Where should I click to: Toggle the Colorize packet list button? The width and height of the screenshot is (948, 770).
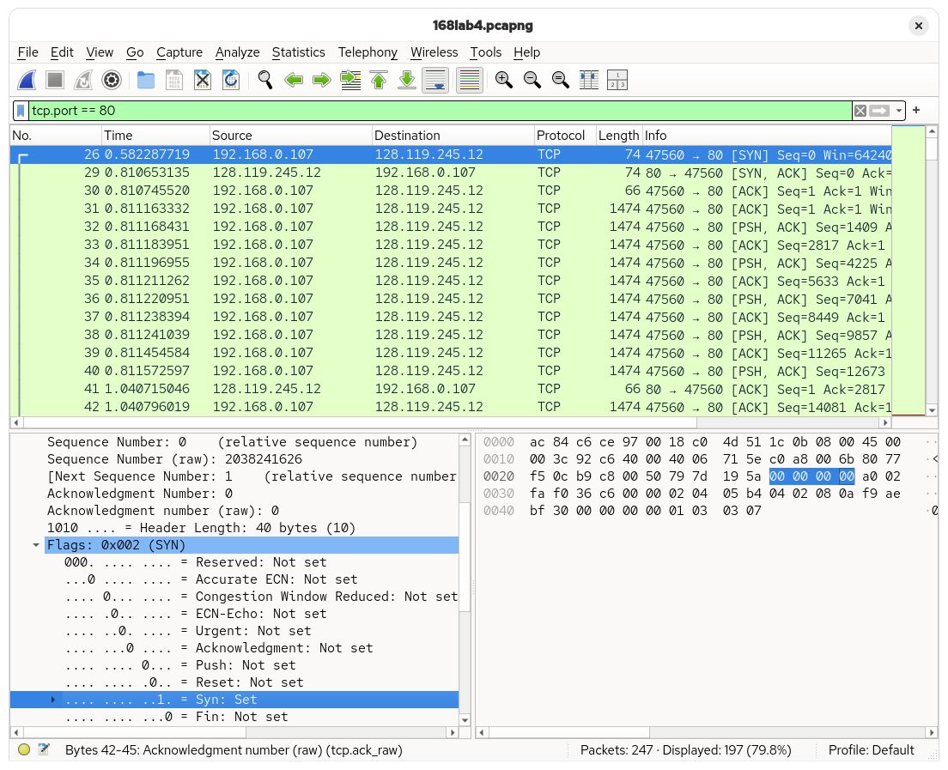coord(469,81)
